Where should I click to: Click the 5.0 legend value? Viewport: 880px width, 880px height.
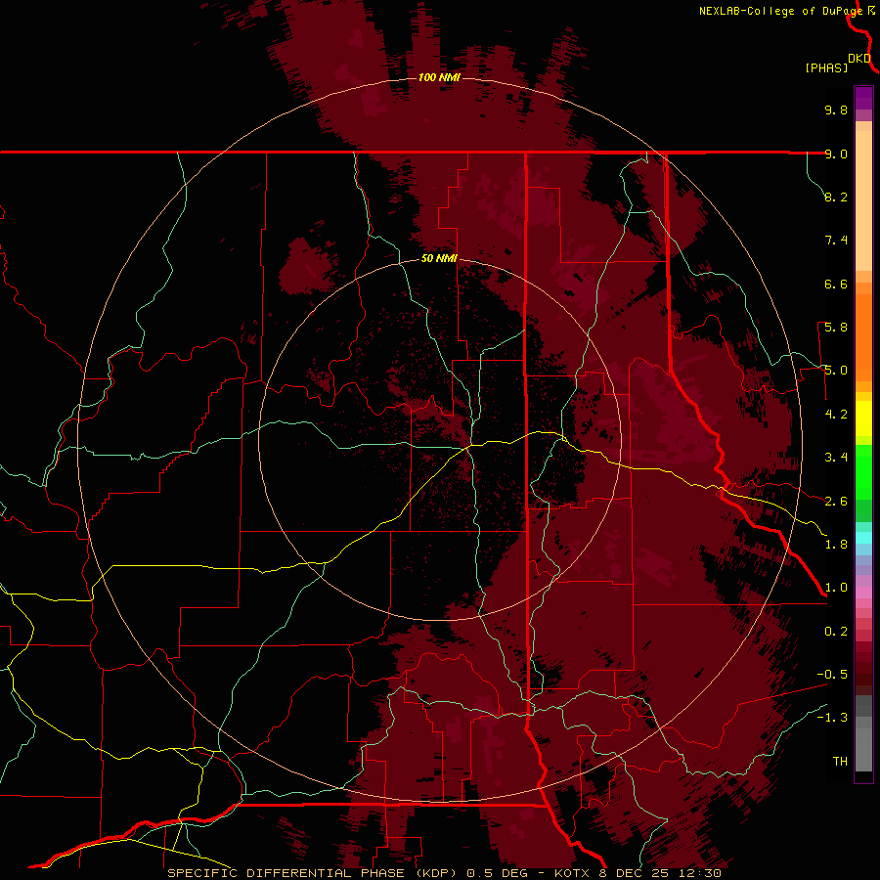pyautogui.click(x=836, y=371)
